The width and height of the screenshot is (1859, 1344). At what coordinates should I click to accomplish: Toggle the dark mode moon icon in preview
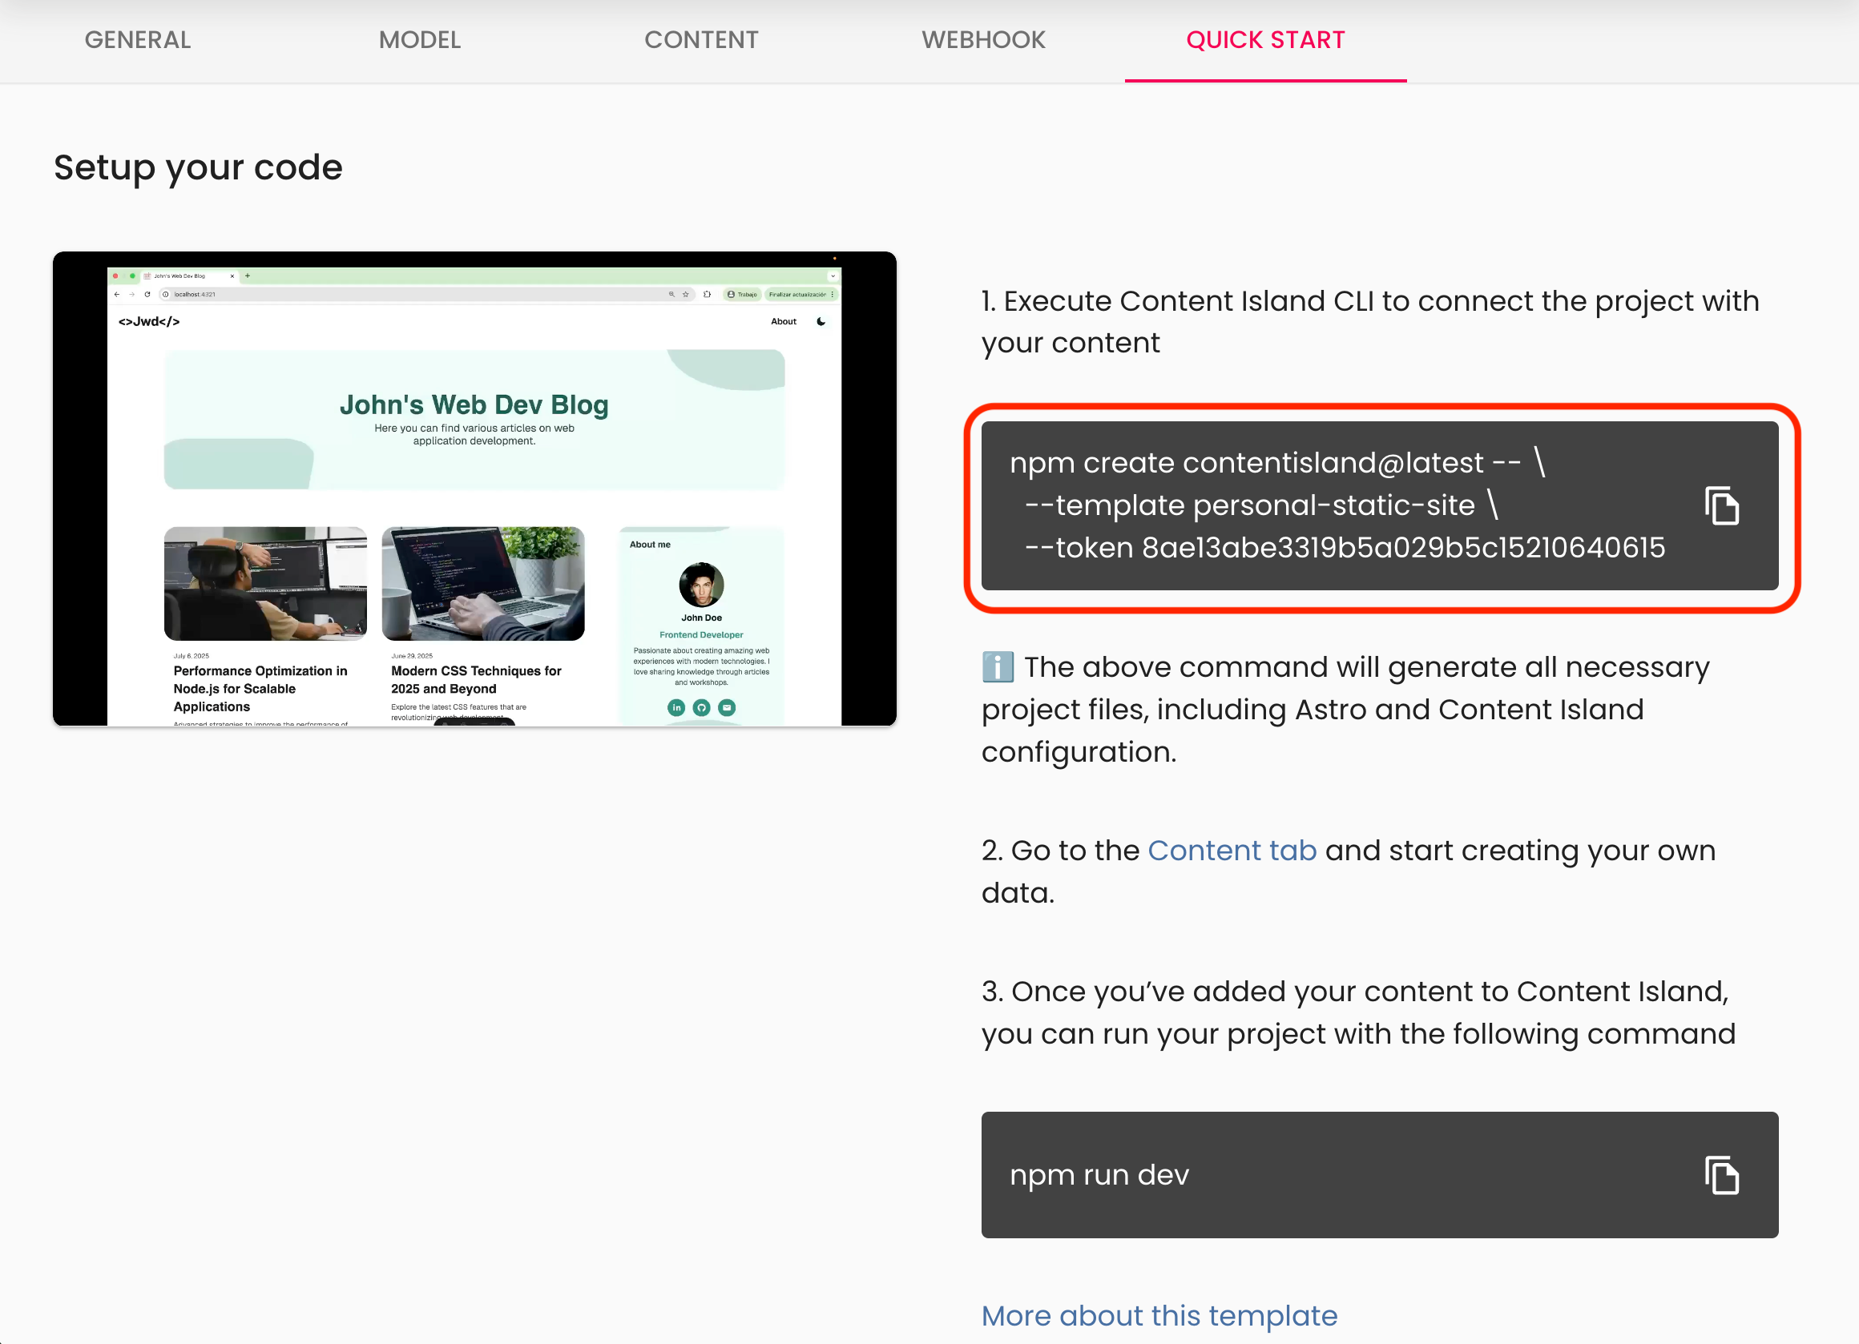(821, 321)
